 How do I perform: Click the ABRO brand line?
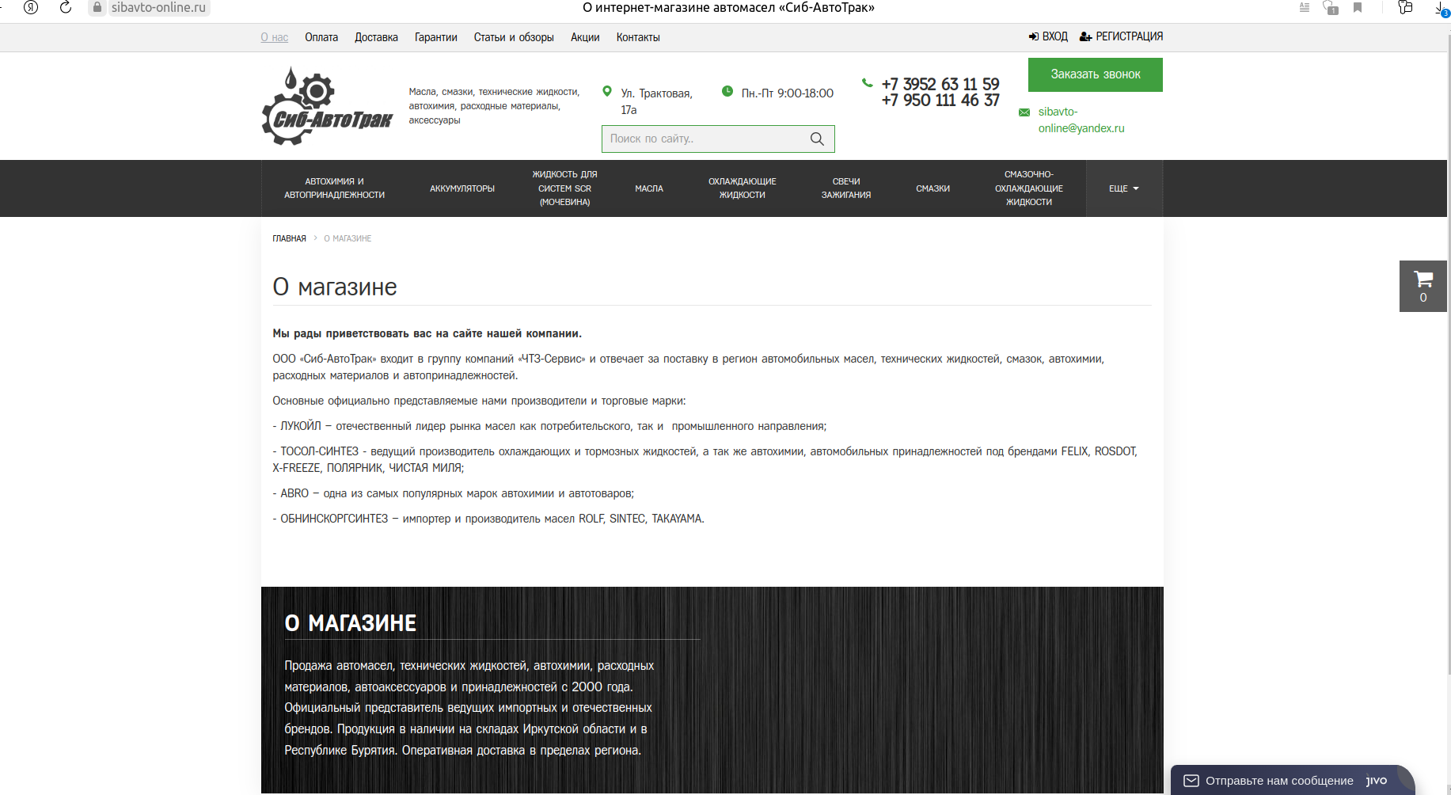454,493
